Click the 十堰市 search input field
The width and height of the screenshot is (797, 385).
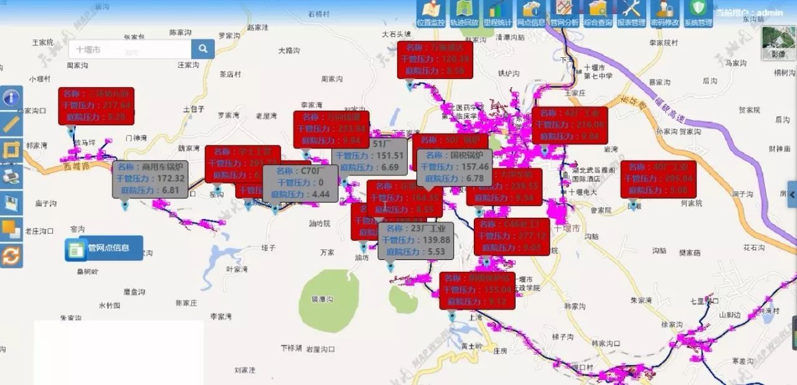click(x=130, y=50)
